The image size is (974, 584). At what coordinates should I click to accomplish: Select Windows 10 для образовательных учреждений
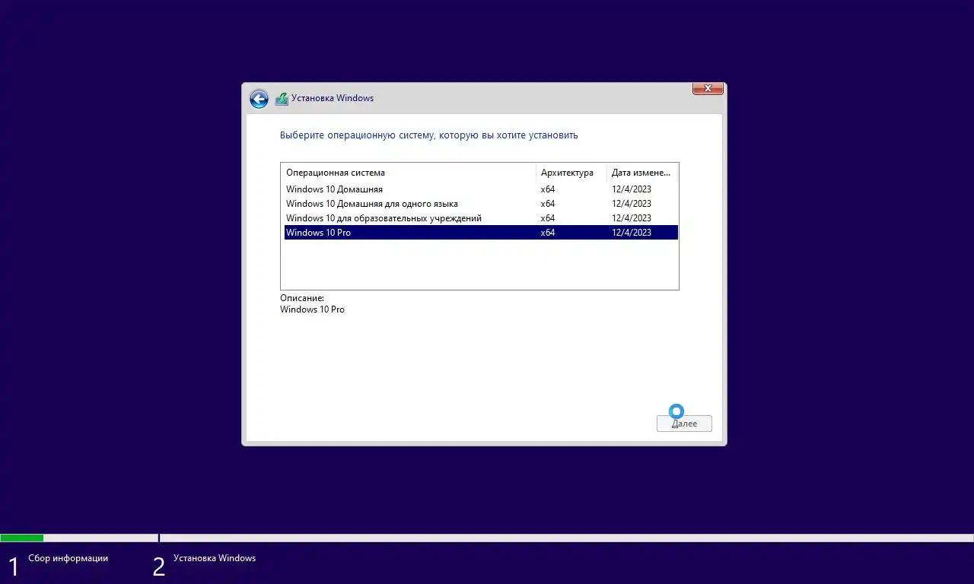coord(481,218)
